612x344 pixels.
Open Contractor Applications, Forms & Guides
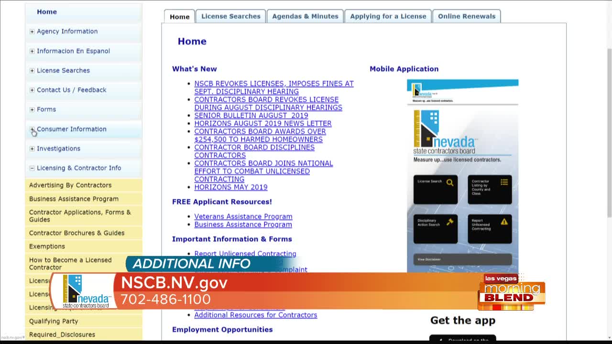coord(84,216)
